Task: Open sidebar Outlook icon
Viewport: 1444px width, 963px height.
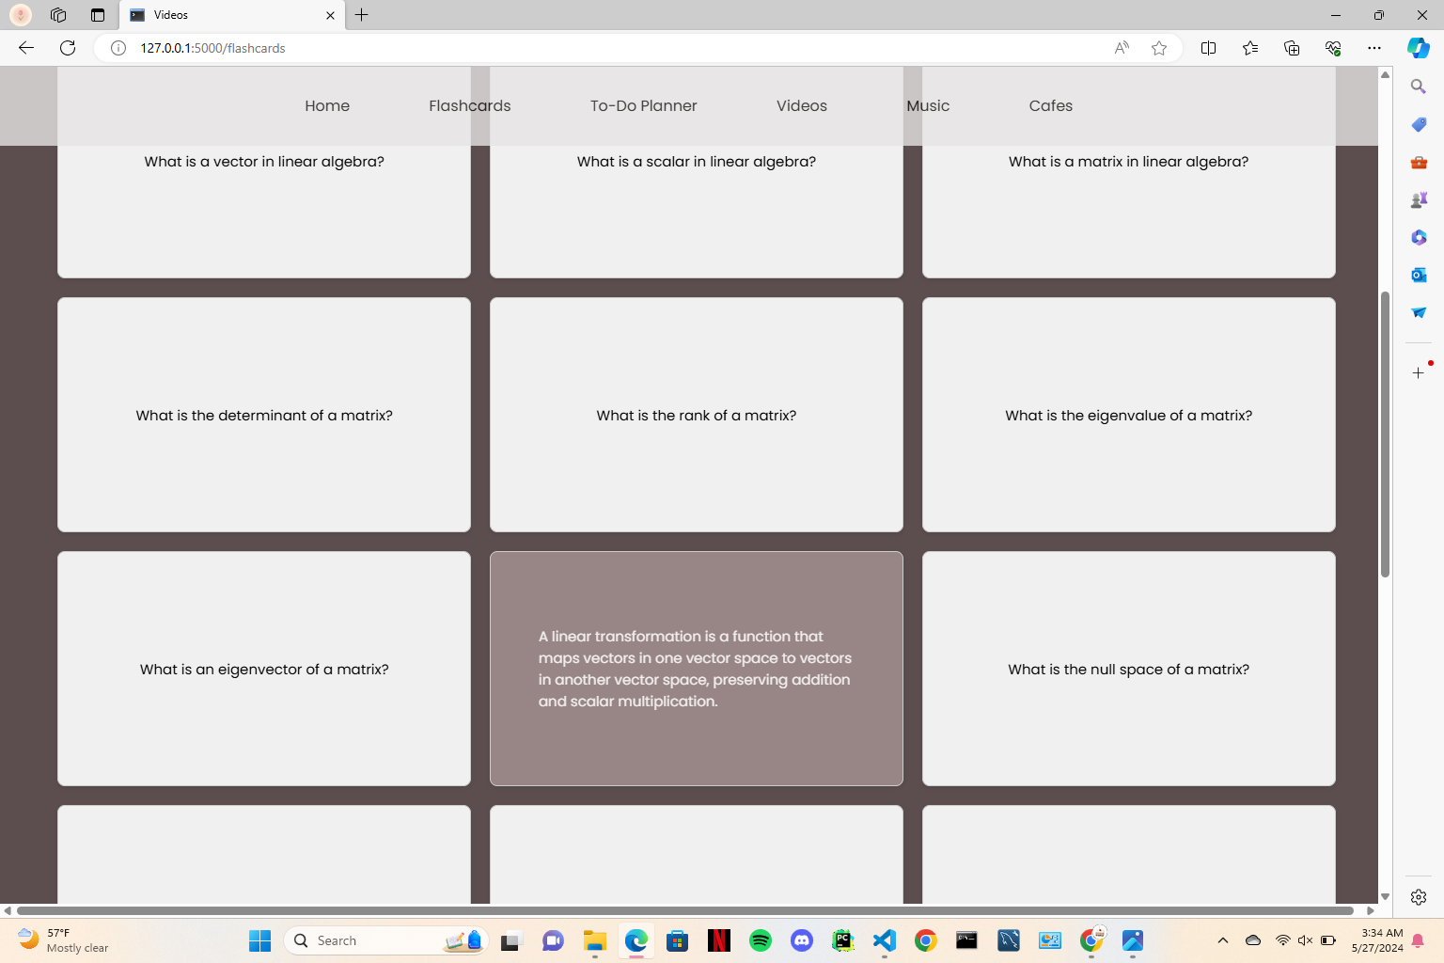Action: (x=1419, y=275)
